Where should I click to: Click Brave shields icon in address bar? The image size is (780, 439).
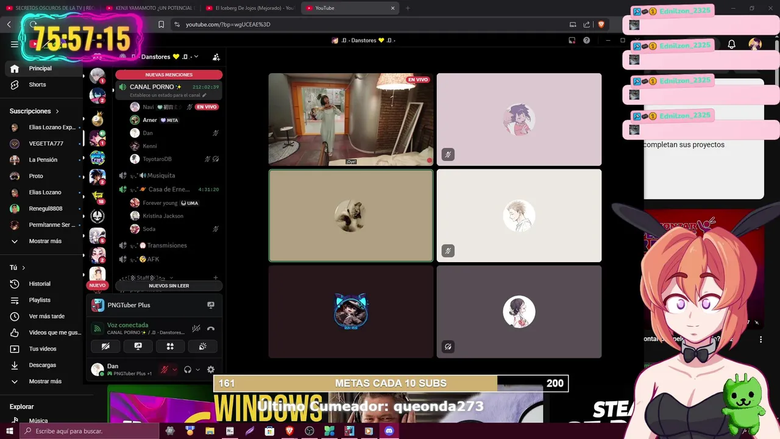pos(601,24)
